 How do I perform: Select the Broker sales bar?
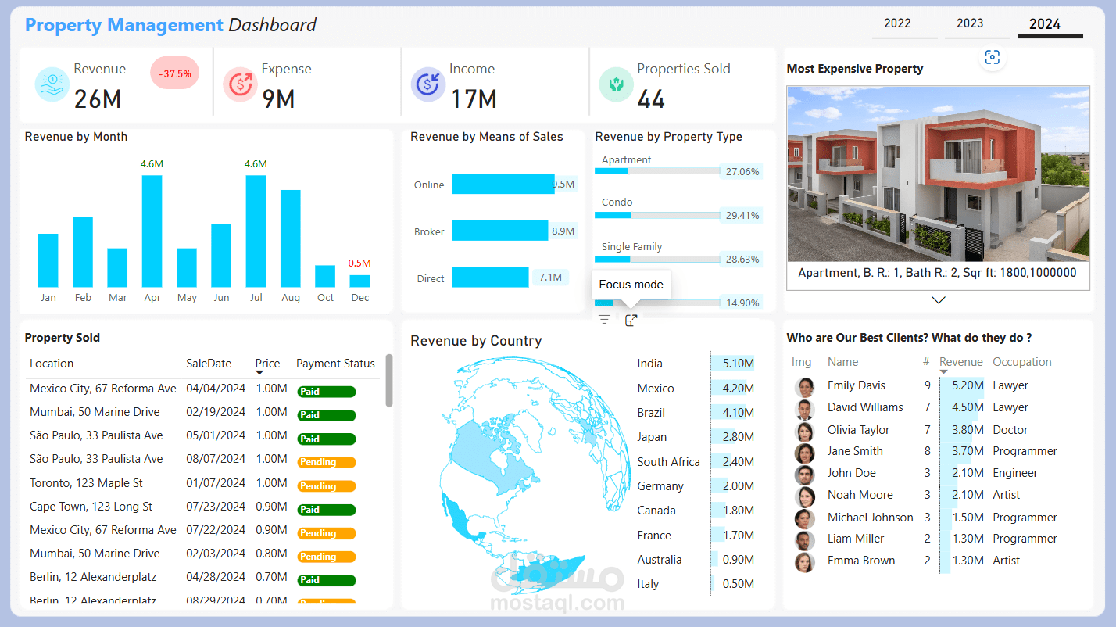tap(500, 231)
